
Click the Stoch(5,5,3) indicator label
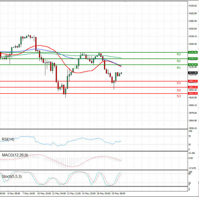point(12,176)
